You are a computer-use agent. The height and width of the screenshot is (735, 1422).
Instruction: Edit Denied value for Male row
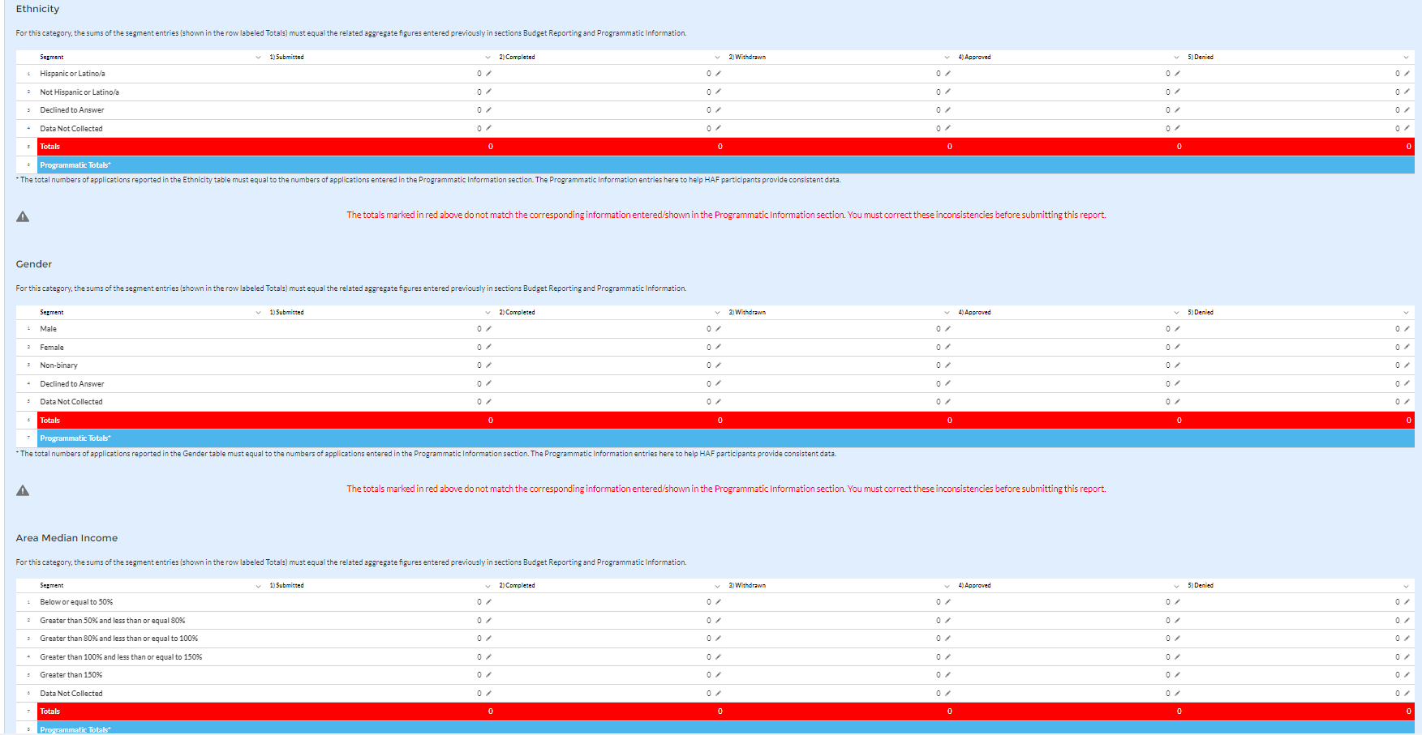(1407, 329)
